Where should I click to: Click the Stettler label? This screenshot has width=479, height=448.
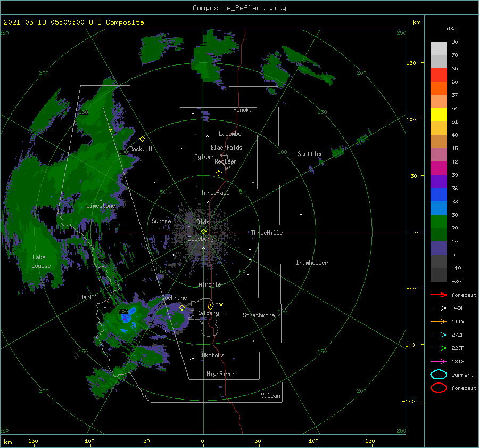pos(310,154)
